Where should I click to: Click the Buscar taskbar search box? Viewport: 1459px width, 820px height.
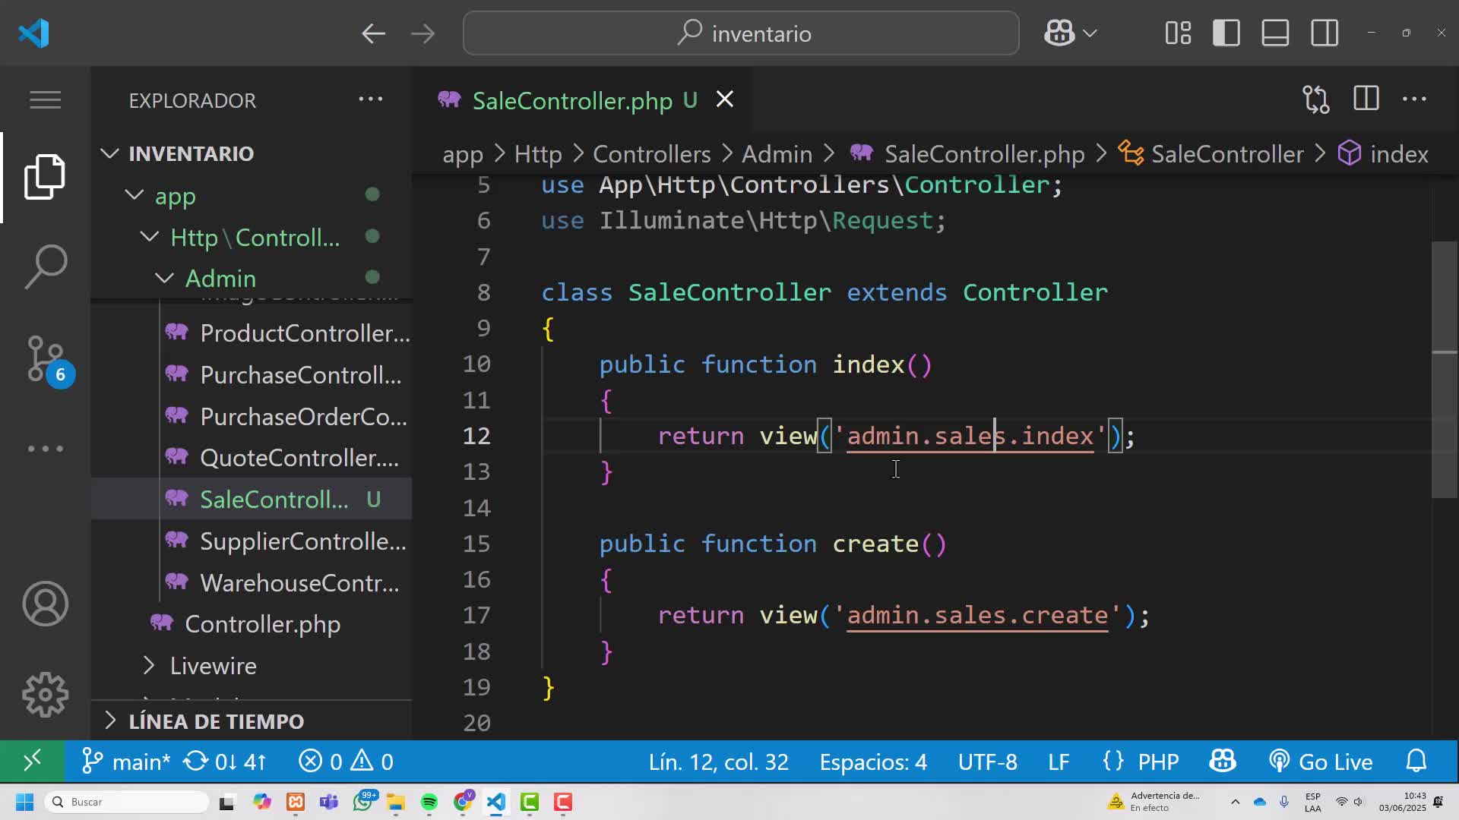pos(126,802)
